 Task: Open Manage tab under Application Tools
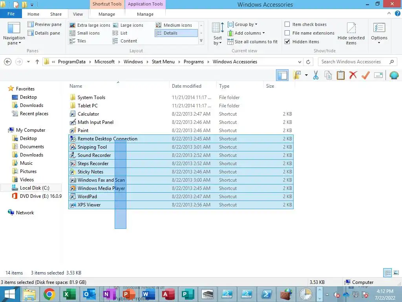click(145, 14)
